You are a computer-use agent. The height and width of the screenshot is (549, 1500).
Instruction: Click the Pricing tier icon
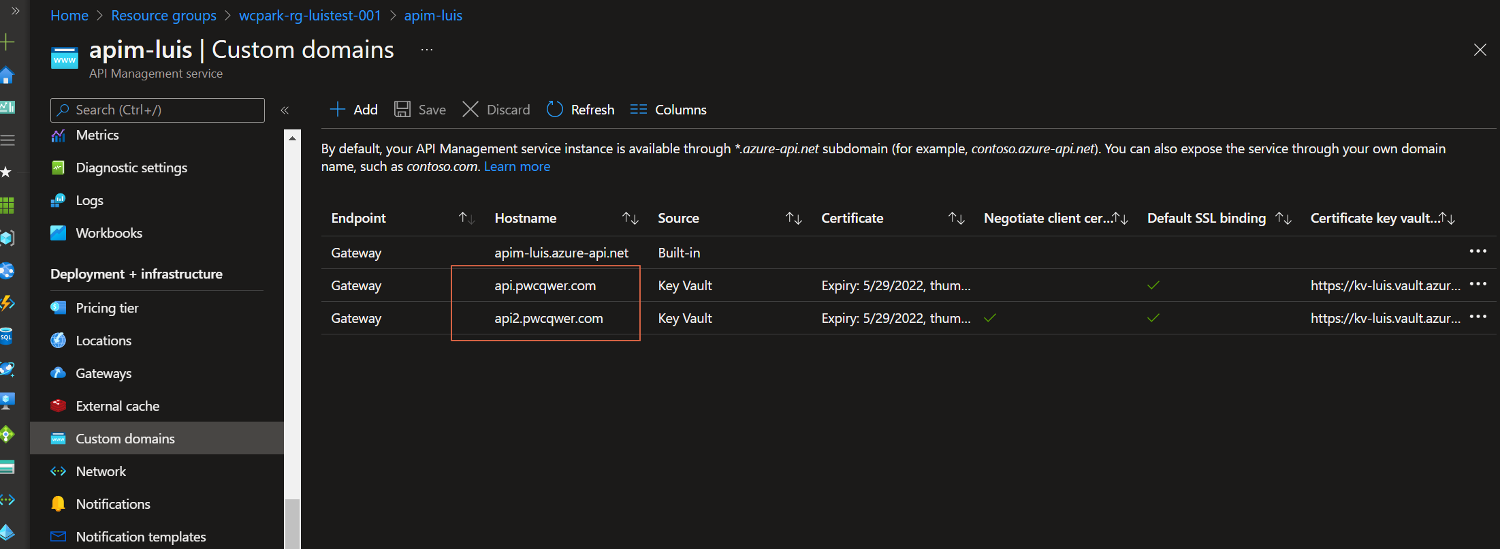tap(59, 308)
